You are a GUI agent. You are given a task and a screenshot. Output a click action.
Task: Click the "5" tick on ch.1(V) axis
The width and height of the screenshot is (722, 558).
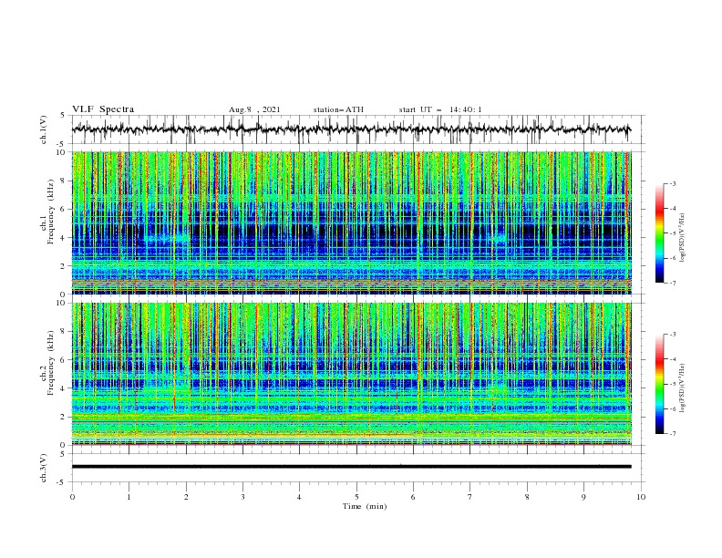[63, 115]
